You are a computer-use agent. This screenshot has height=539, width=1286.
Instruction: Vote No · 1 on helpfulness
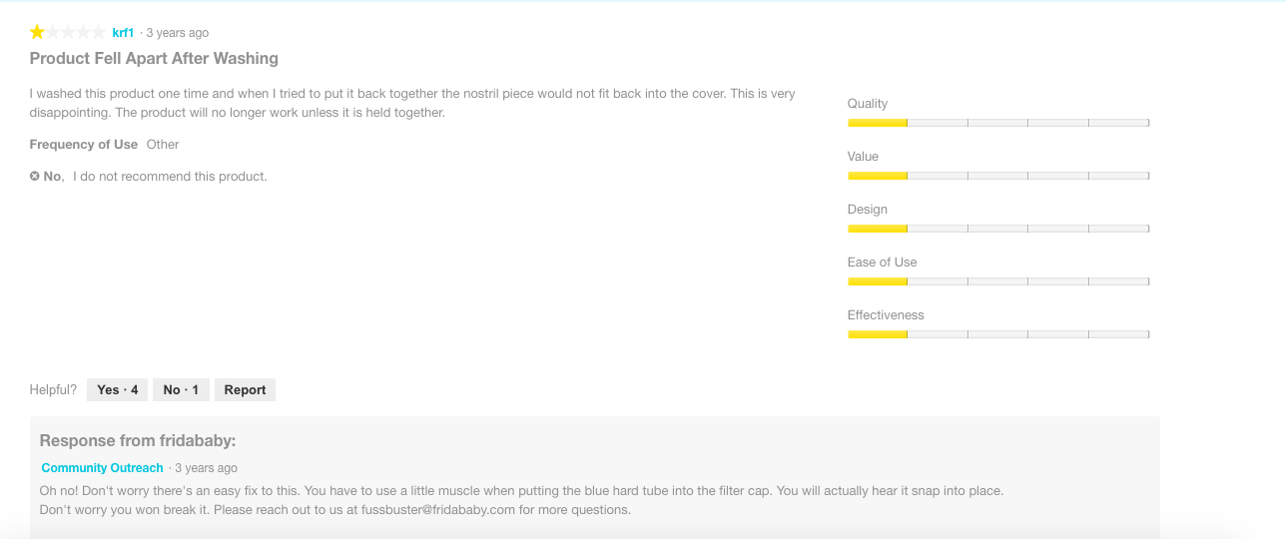[181, 389]
